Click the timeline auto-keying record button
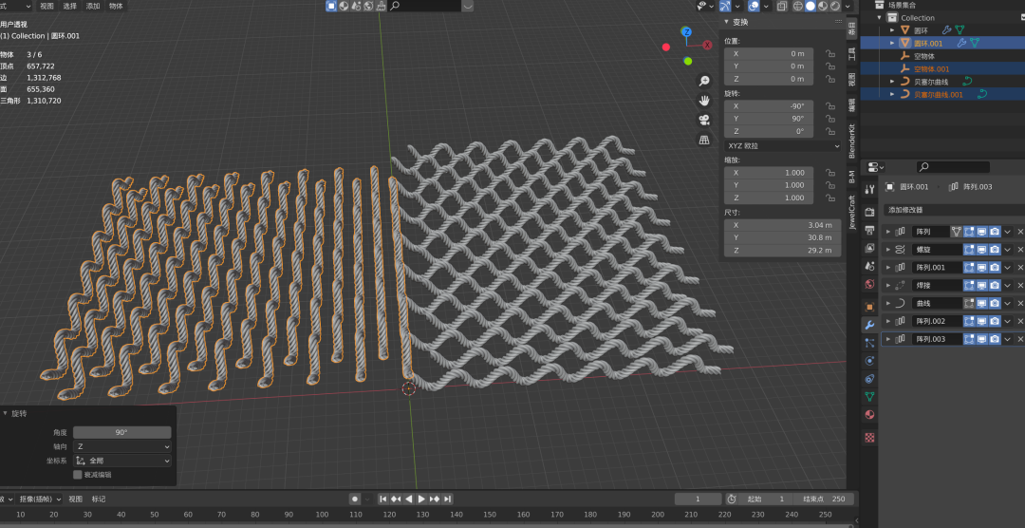The image size is (1025, 528). pos(355,499)
